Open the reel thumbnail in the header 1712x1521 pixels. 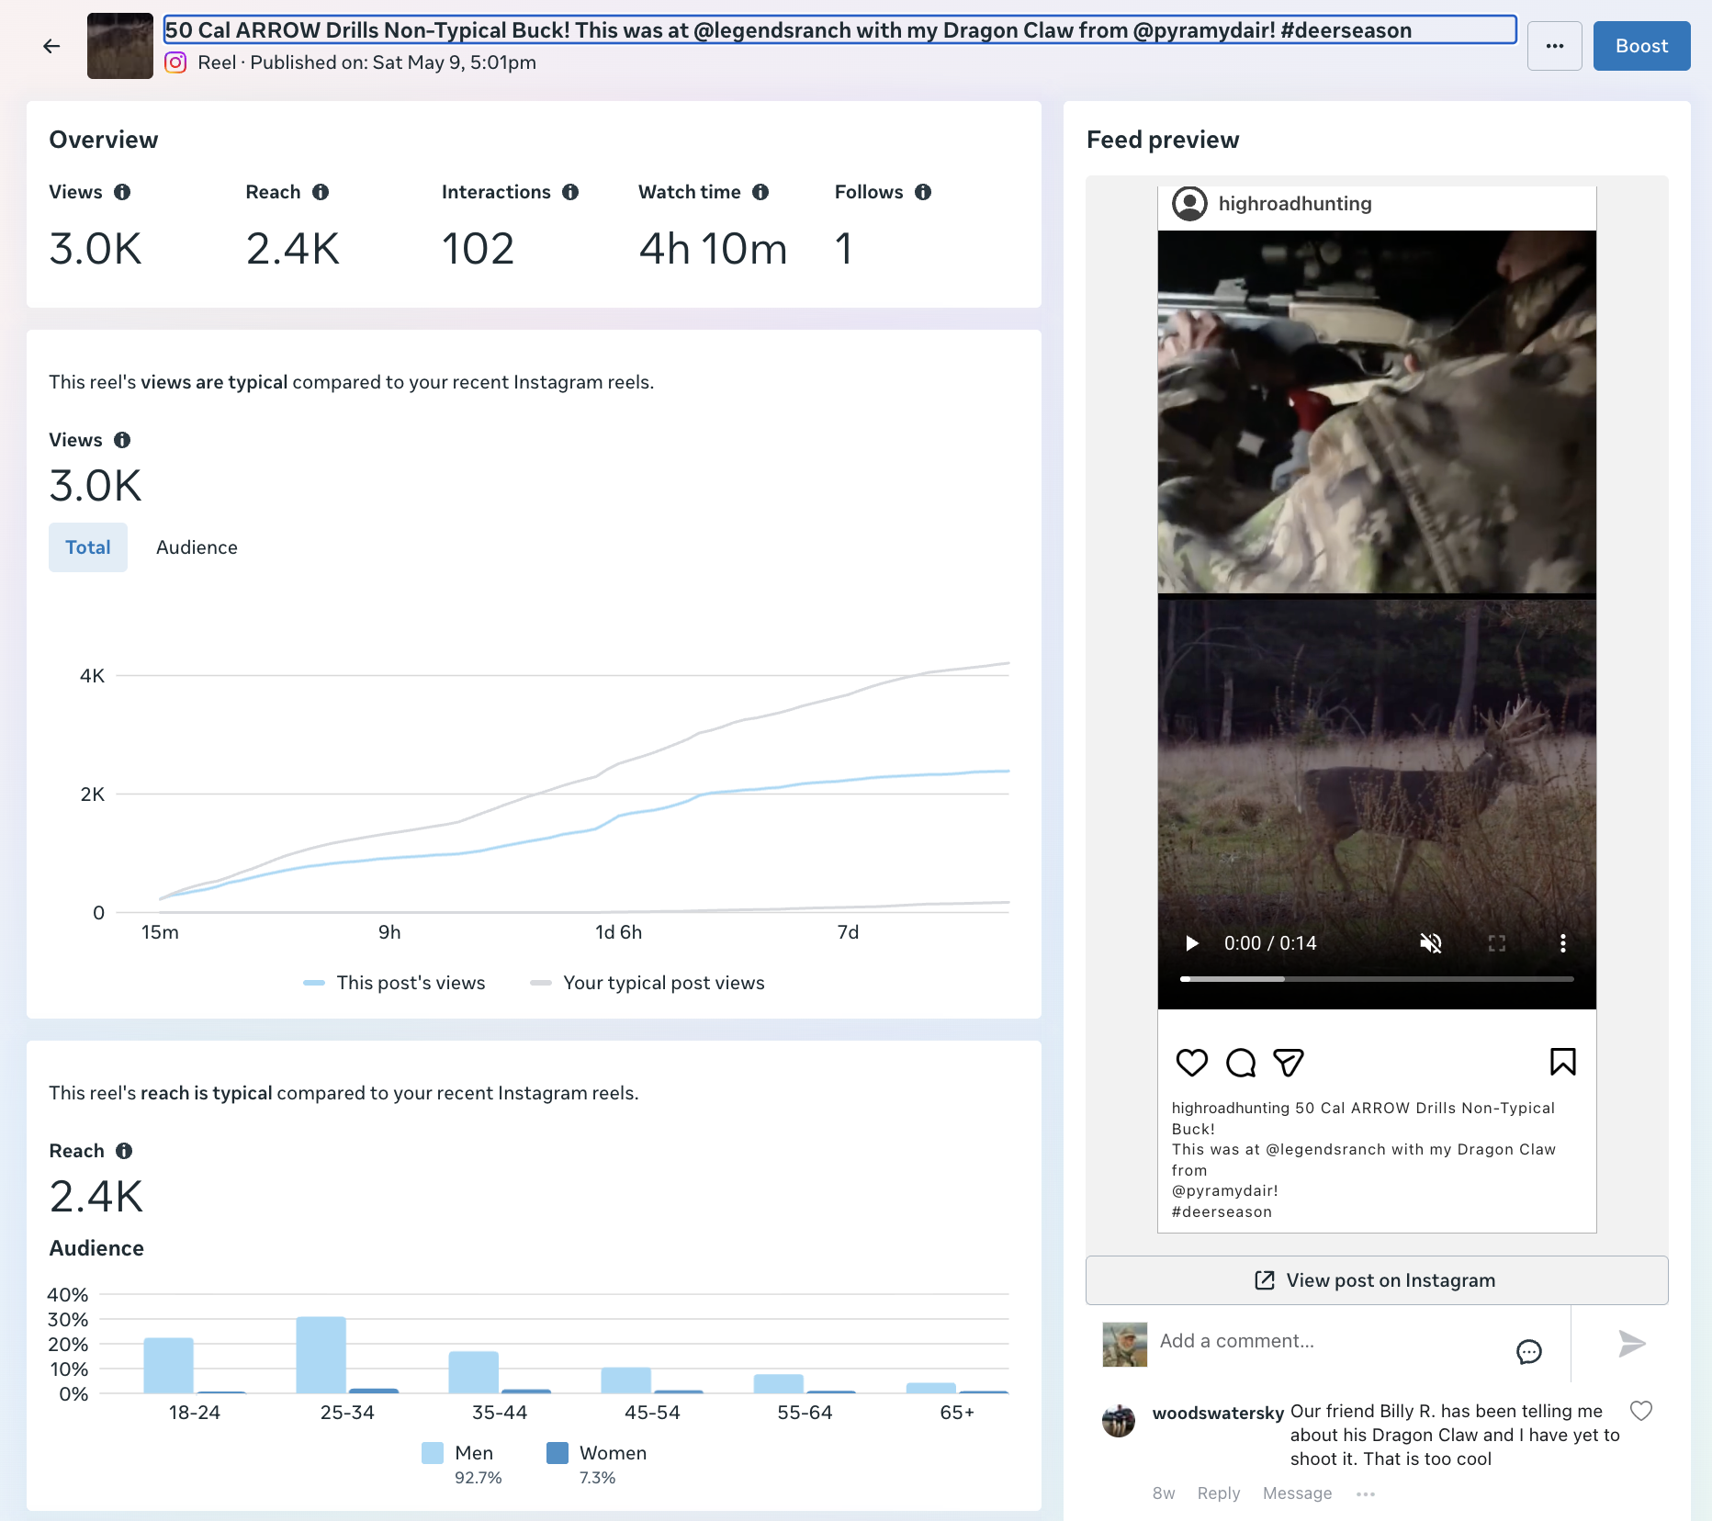pos(120,46)
